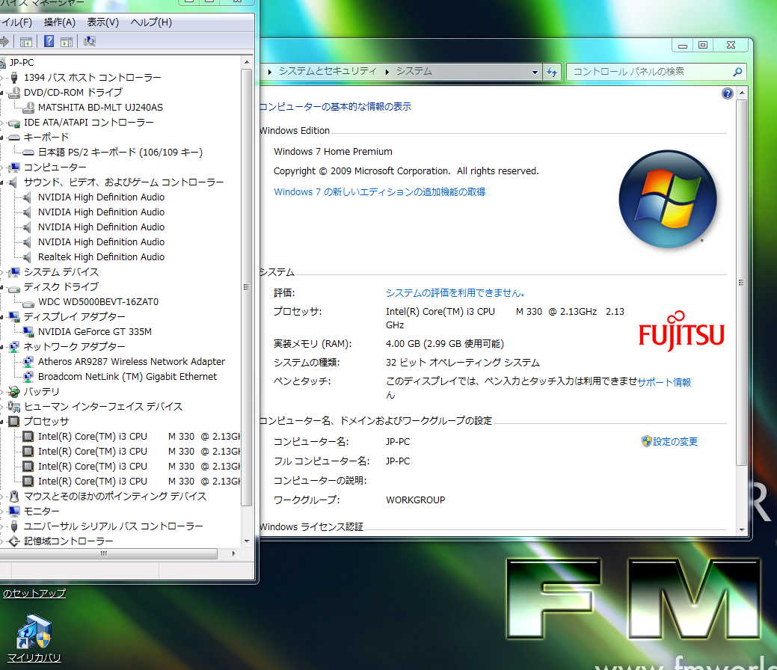
Task: Click the 1394 バス ホスト コントローラー device icon
Action: 14,78
